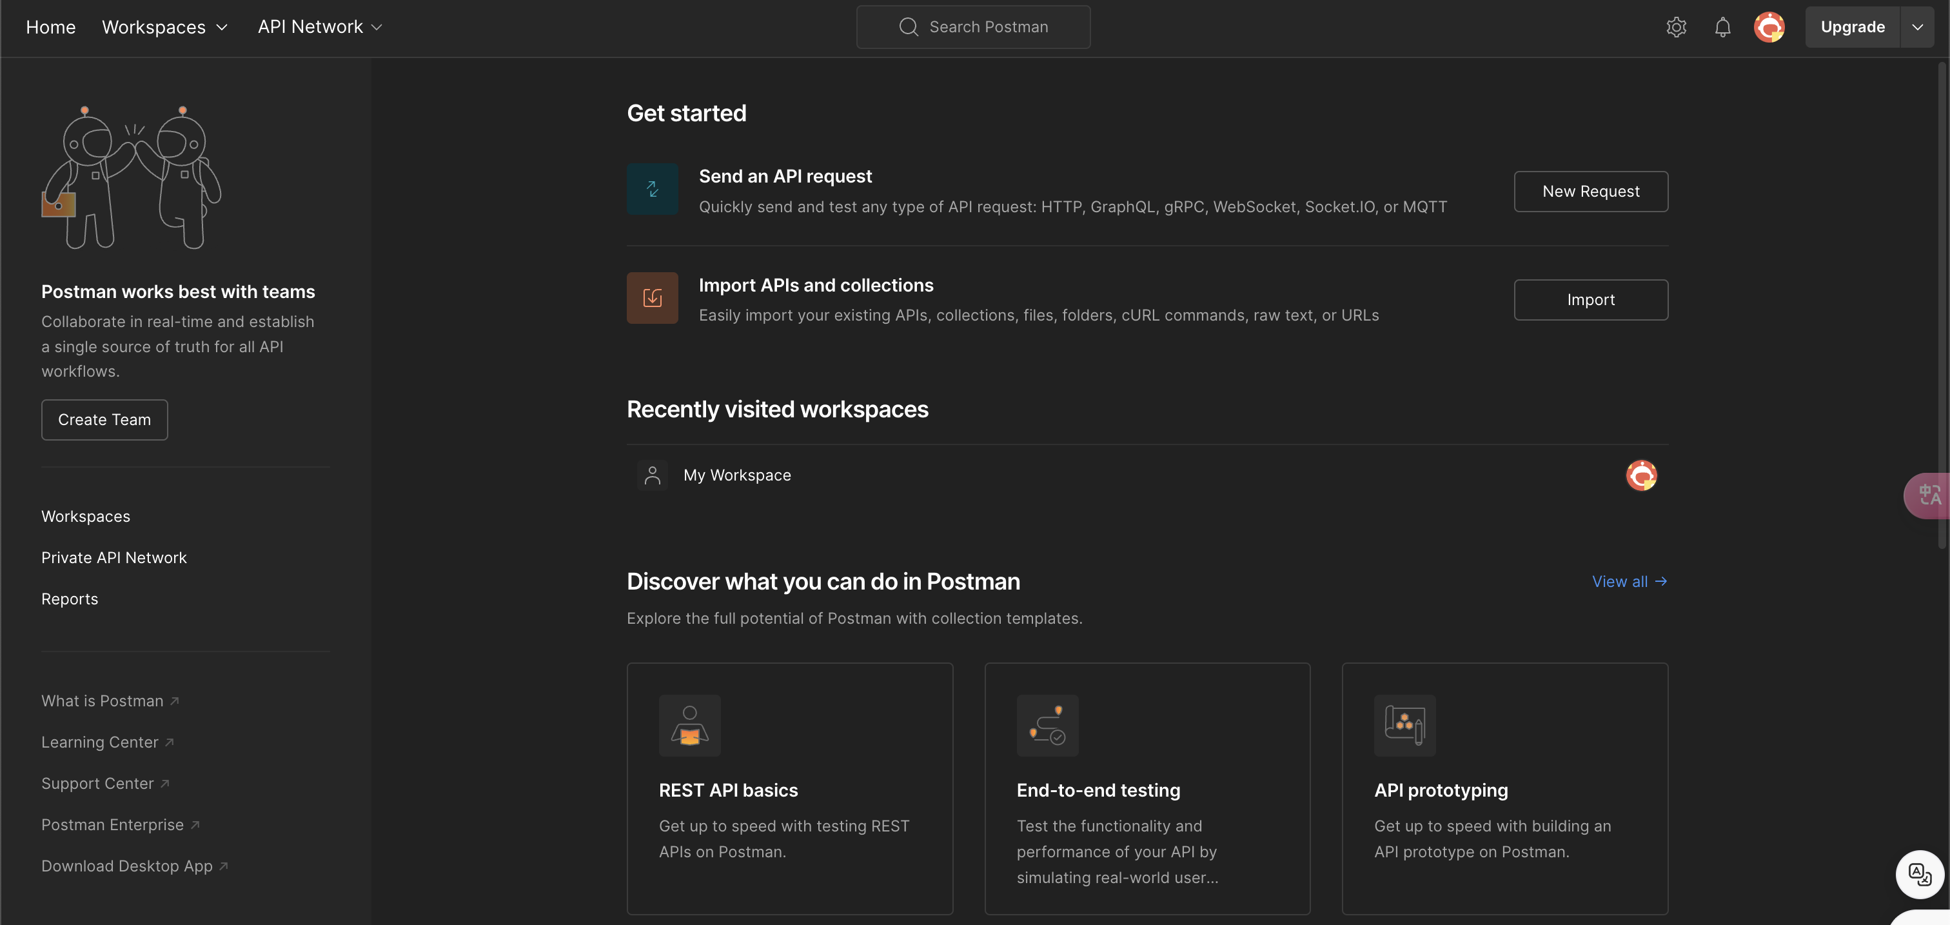Click the Send an API request icon

pos(652,189)
